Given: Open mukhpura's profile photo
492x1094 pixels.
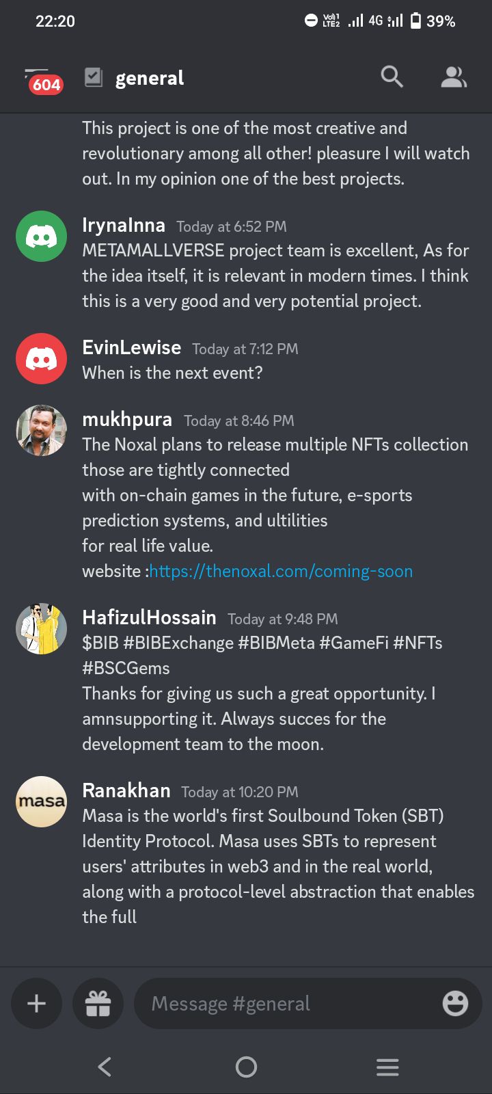Looking at the screenshot, I should 41,431.
